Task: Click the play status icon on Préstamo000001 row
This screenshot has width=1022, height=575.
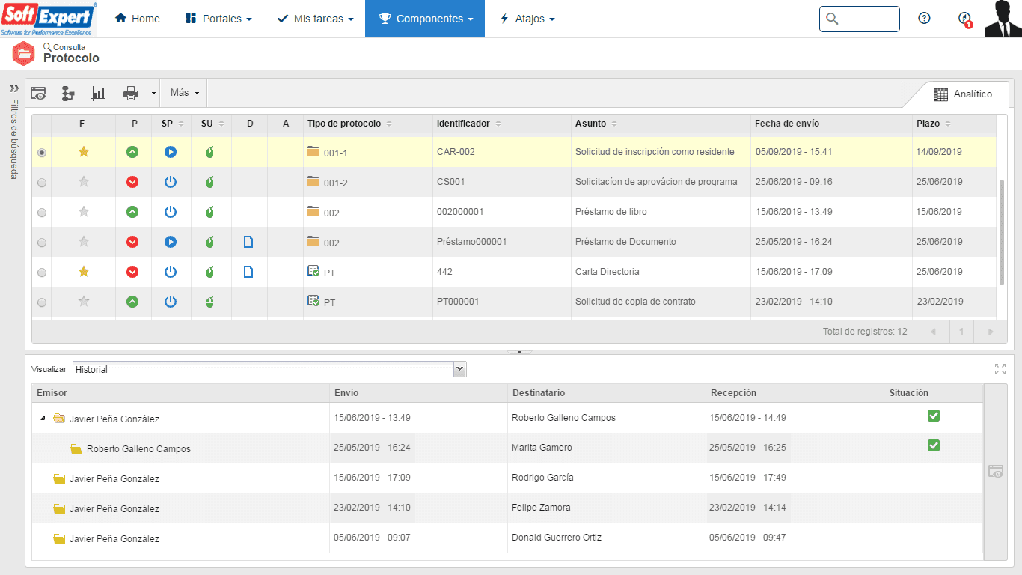Action: (x=171, y=242)
